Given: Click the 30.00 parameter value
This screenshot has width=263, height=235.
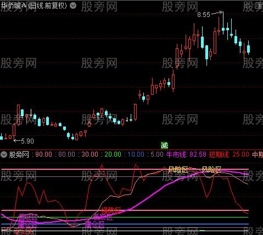Looking at the screenshot, I should (89, 154).
